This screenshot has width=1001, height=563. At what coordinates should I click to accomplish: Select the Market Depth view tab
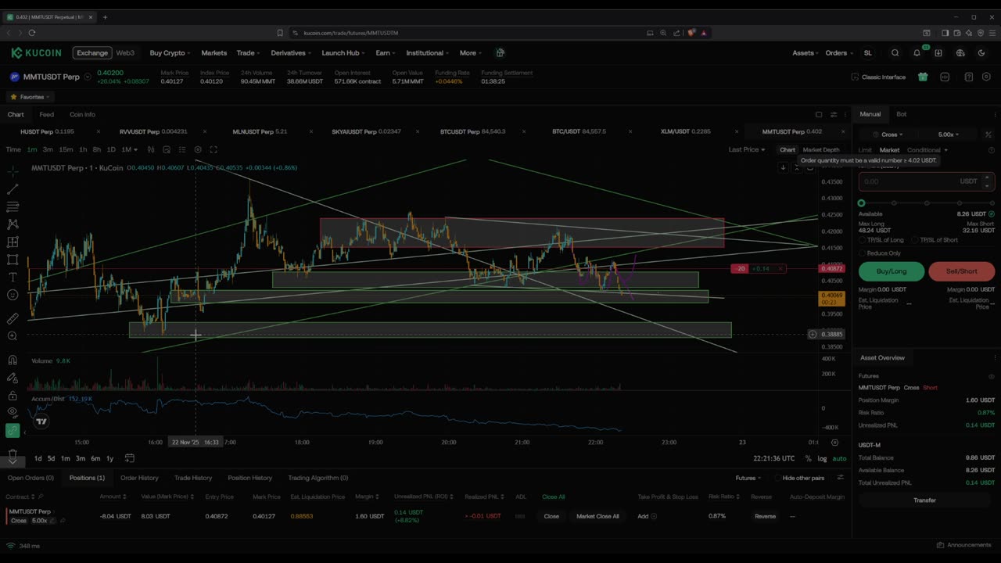(x=821, y=149)
